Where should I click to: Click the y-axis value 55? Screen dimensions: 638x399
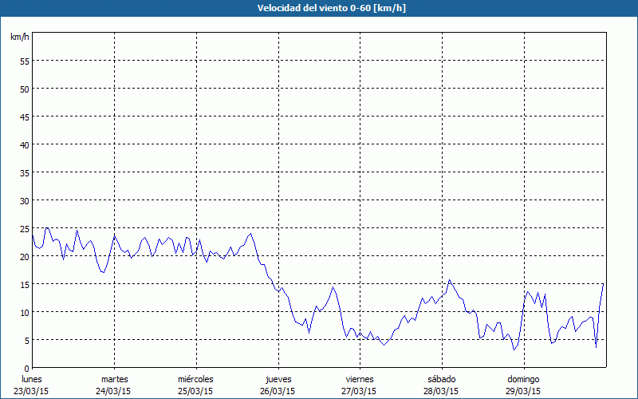pyautogui.click(x=24, y=61)
